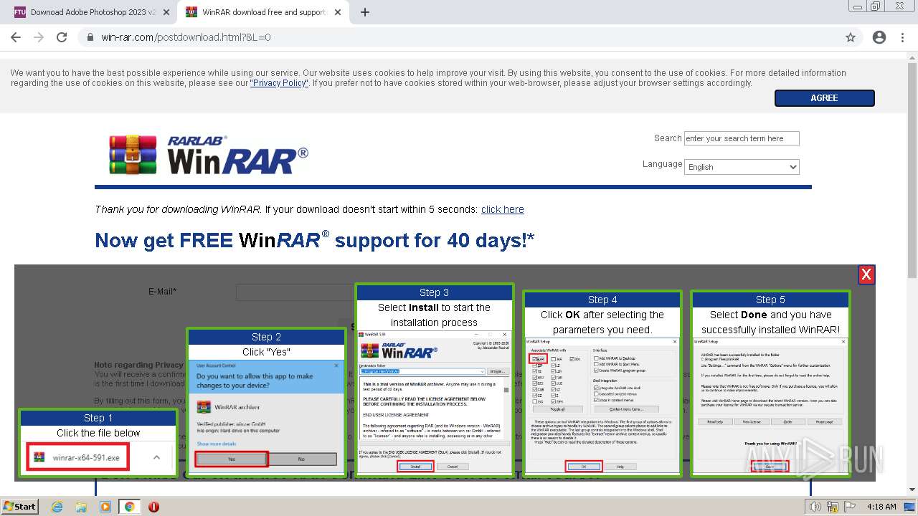Follow the 'click here' download link

coord(503,209)
